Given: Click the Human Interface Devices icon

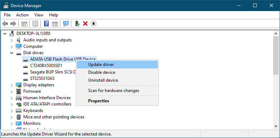Looking at the screenshot, I should point(19,98).
